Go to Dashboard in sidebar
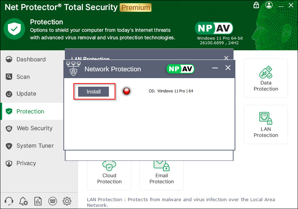The image size is (298, 209). 31,59
